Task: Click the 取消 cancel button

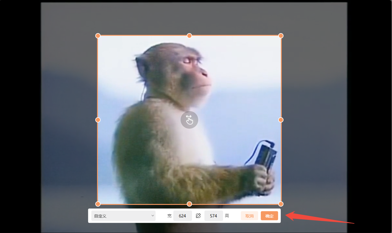Action: click(x=250, y=216)
